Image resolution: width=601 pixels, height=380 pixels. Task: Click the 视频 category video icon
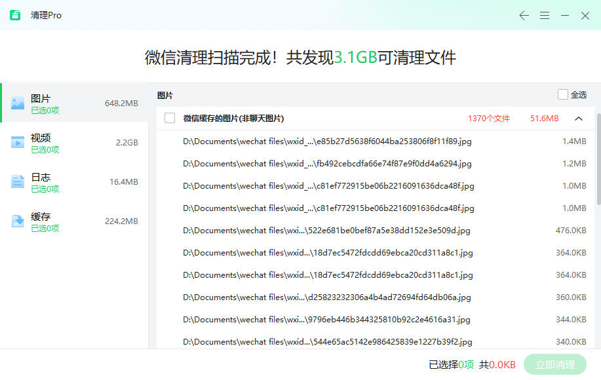point(18,142)
